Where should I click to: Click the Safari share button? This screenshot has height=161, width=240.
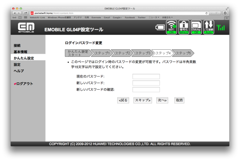(25, 13)
